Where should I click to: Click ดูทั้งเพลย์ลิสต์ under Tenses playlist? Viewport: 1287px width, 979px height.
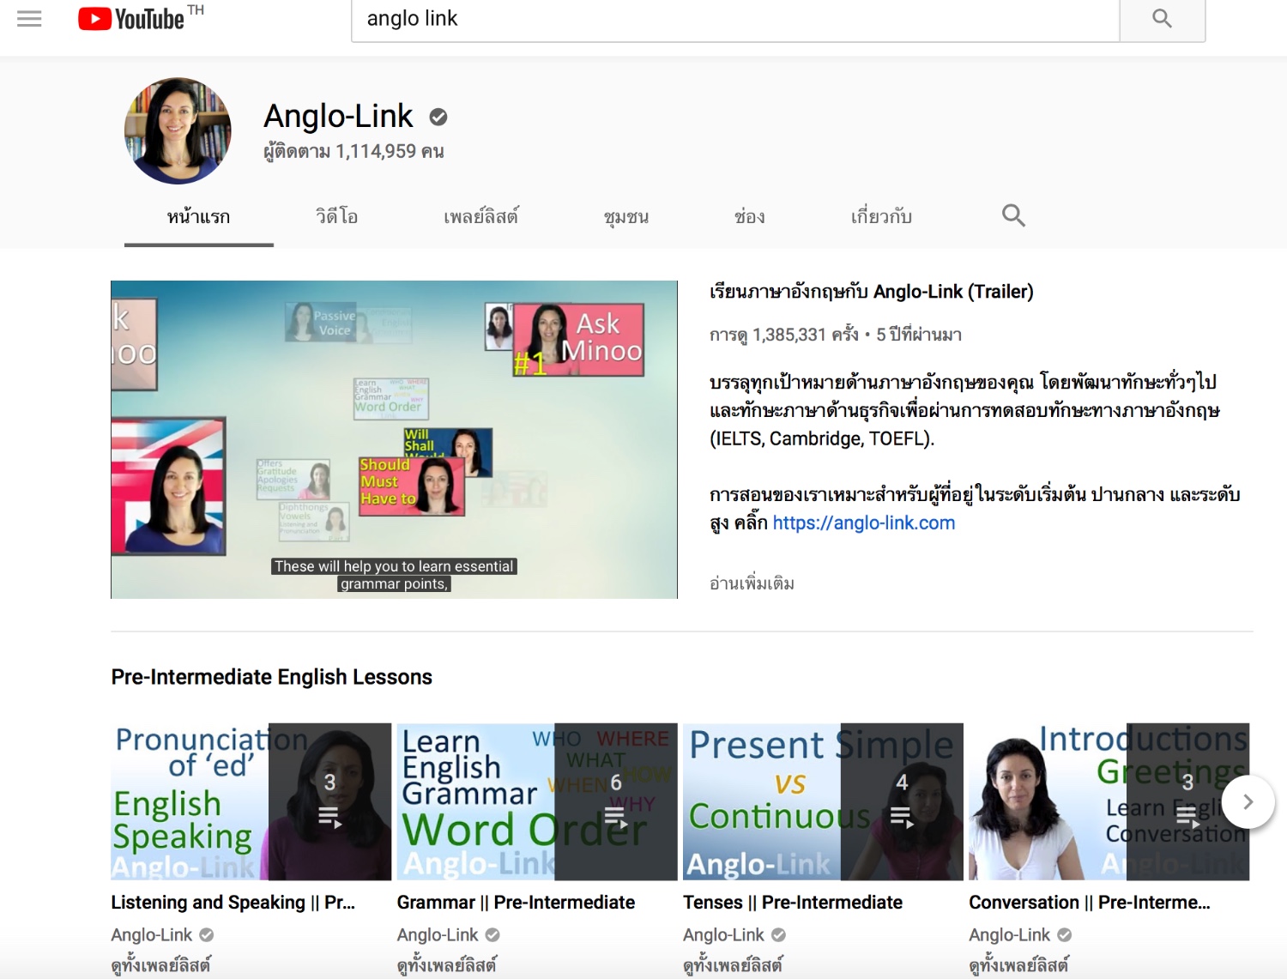733,965
